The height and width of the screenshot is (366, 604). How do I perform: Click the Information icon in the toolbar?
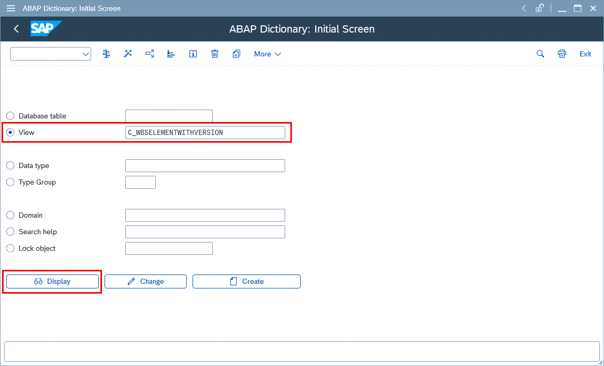(x=193, y=54)
